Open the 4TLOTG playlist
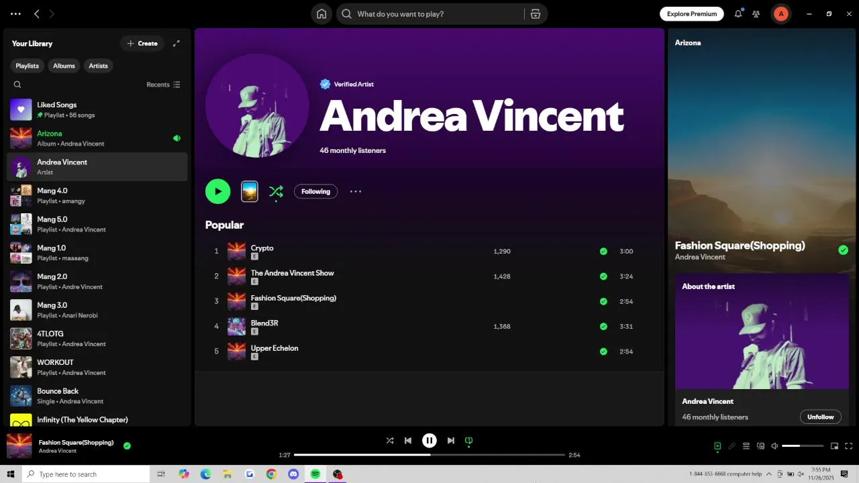This screenshot has height=483, width=859. 97,339
